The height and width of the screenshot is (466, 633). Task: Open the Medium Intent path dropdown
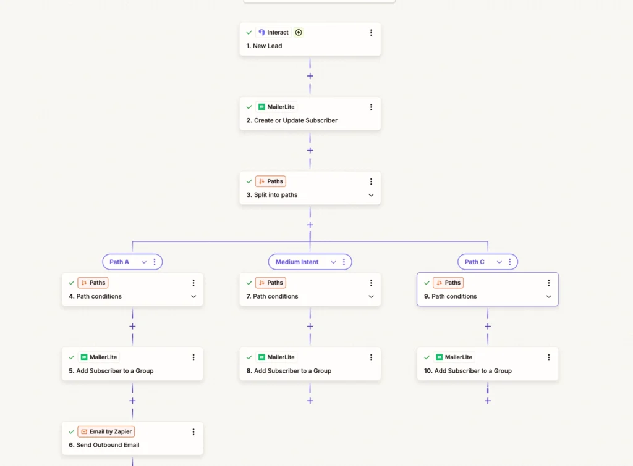(x=333, y=262)
